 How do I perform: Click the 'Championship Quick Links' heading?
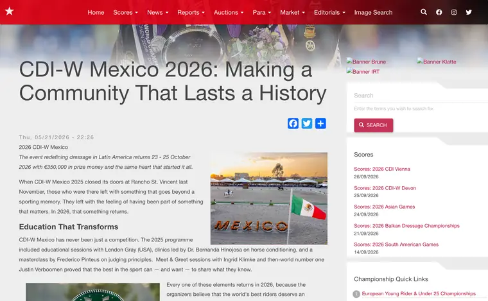391,279
